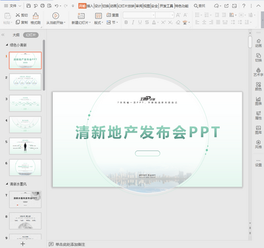Click the Redo arrow icon
This screenshot has height=248, width=264.
(65, 6)
